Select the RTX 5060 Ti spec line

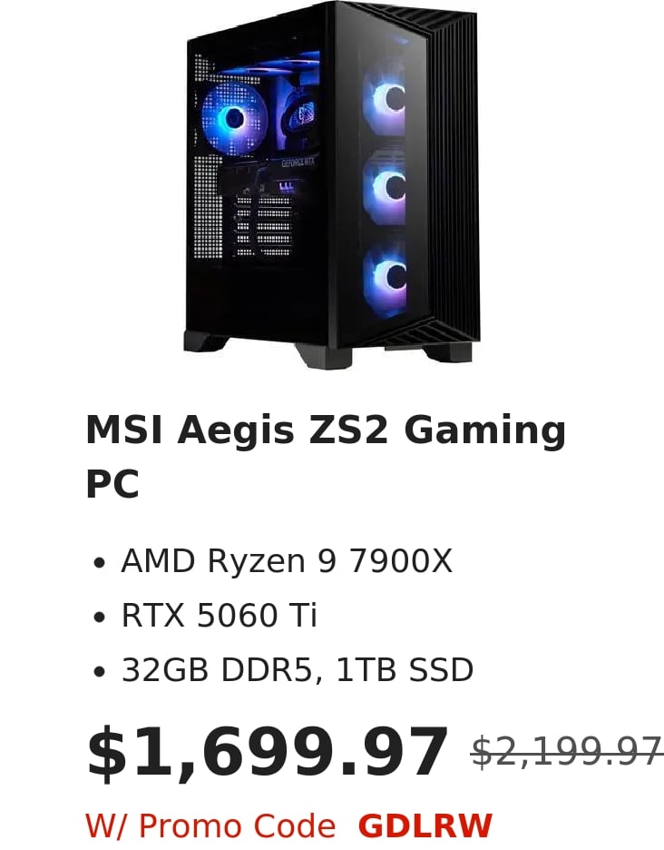pos(219,615)
